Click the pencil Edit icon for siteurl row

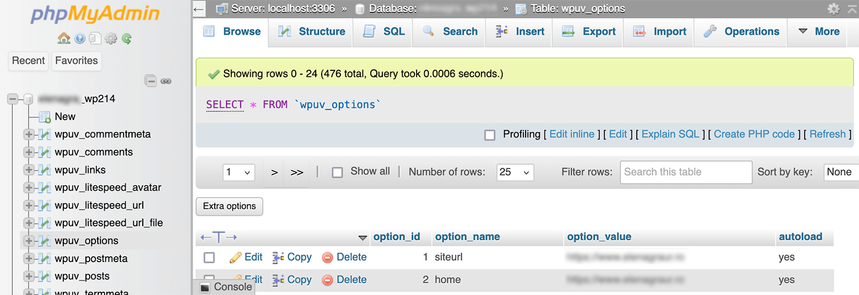(x=236, y=257)
